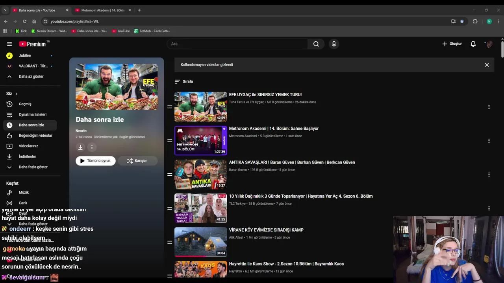
Task: Dismiss the hidden unavailable videos notice
Action: tap(487, 65)
